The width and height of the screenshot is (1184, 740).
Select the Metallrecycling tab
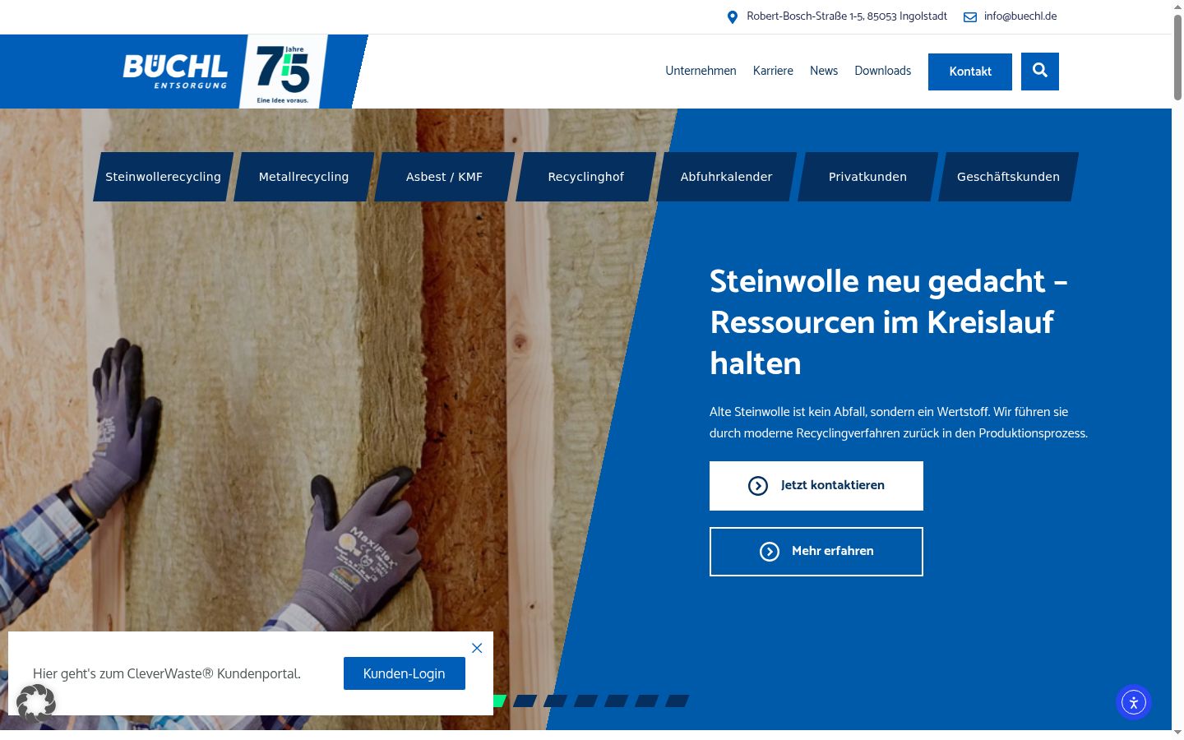point(303,177)
